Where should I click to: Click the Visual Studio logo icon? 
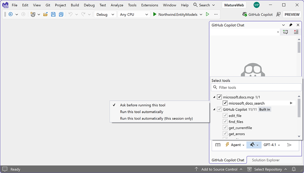pos(5,5)
